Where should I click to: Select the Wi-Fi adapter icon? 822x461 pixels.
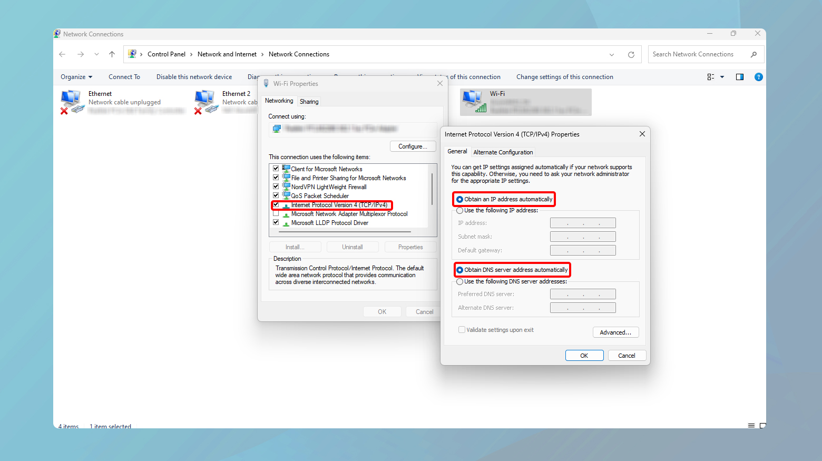473,101
